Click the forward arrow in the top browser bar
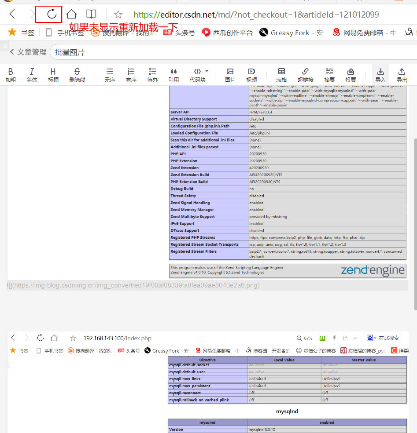This screenshot has height=433, width=417. pos(32,14)
